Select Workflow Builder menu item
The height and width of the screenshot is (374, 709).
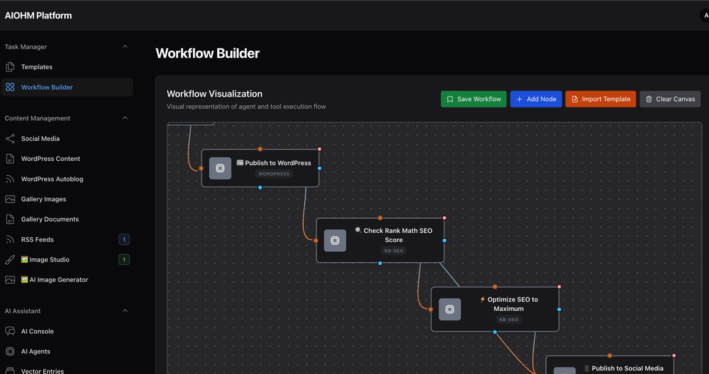(67, 87)
